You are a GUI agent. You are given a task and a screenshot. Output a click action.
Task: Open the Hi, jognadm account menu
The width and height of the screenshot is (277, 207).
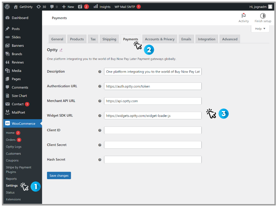pyautogui.click(x=261, y=7)
